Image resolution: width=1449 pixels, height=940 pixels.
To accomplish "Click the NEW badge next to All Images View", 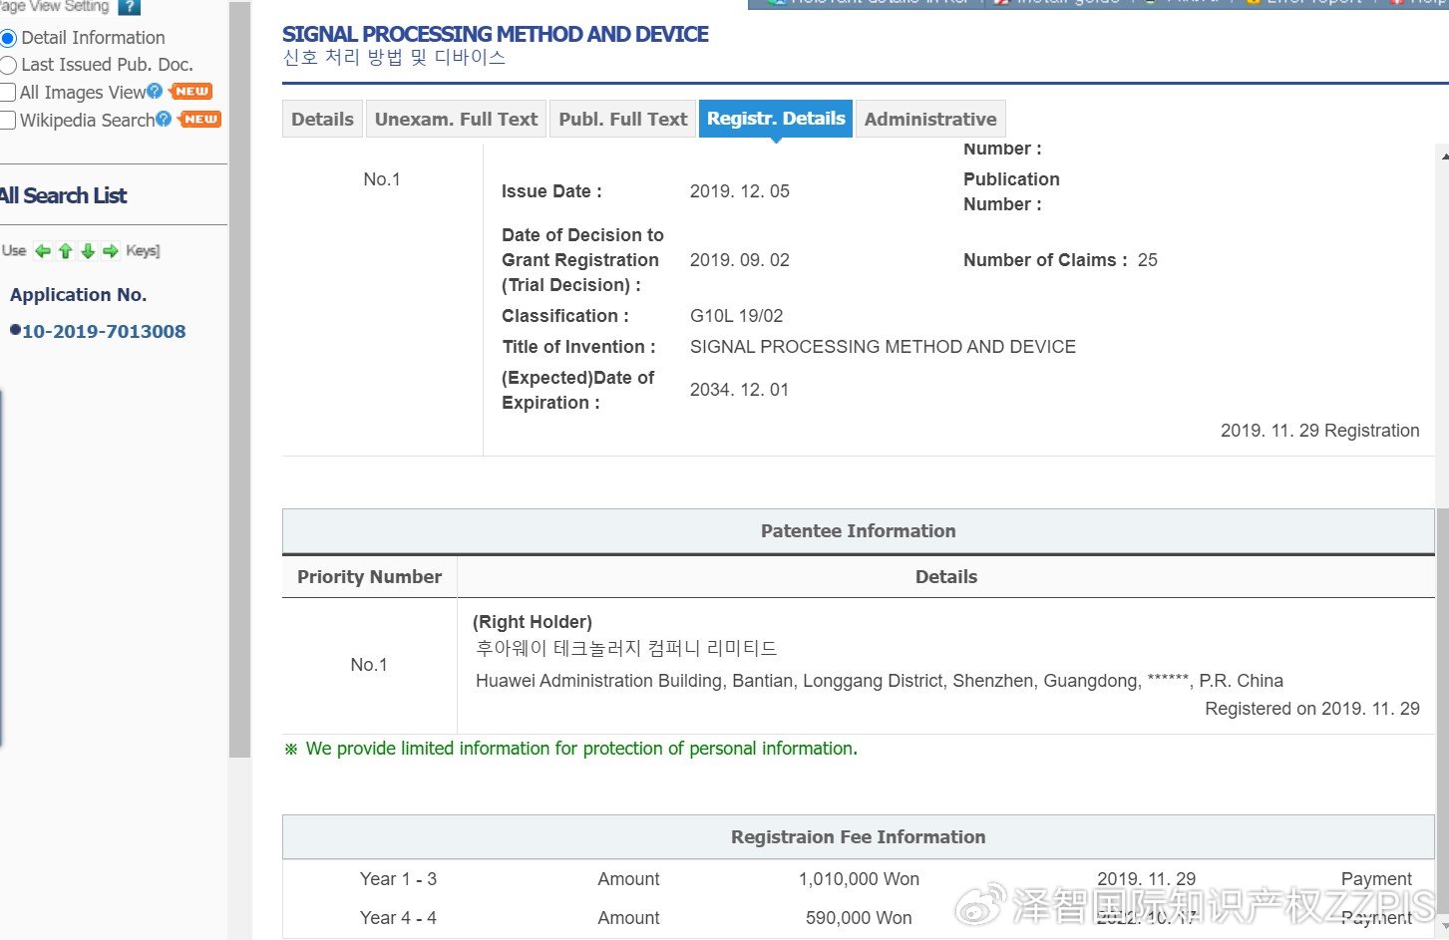I will pyautogui.click(x=191, y=92).
